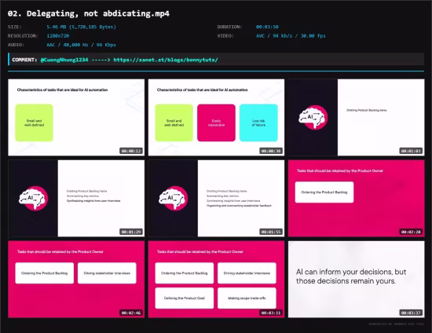Click 'Characteristics of tasks' heading in the 00:00:38 frame
This screenshot has height=333, width=432.
coord(202,90)
